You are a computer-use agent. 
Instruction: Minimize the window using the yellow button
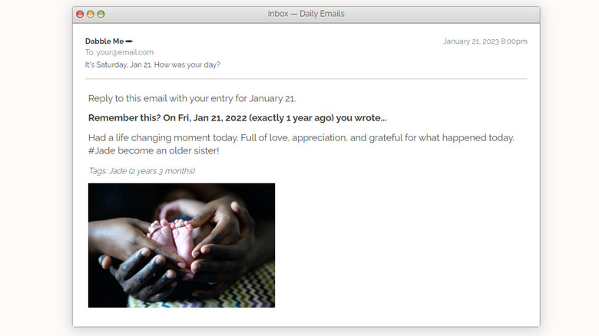click(91, 14)
